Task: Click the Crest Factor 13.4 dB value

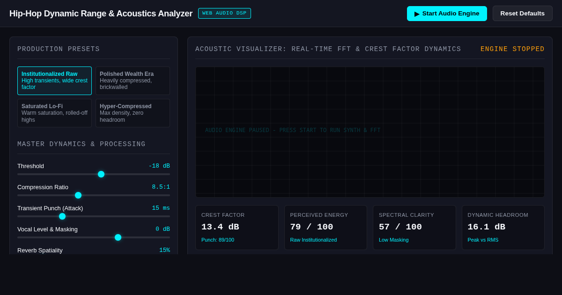Action: click(220, 227)
